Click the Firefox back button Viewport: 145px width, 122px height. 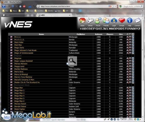pos(4,6)
